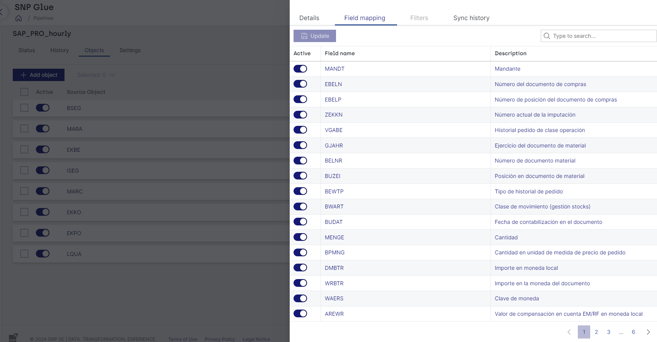Click the back arrow at top left

[x=2, y=12]
